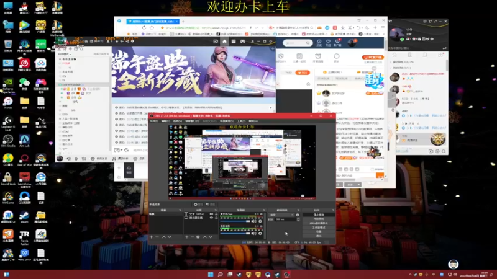
Task: Click orange follow button on Douyu page
Action: (303, 73)
